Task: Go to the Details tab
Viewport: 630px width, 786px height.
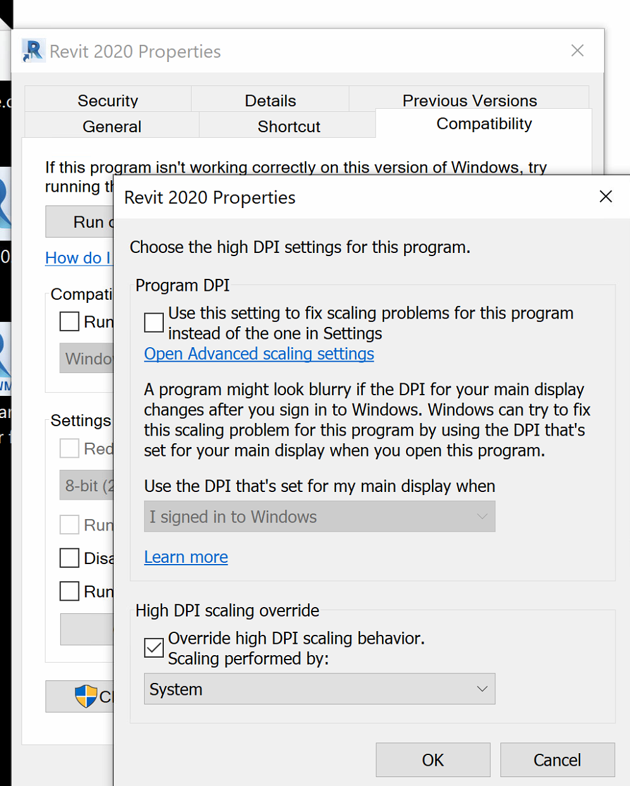Action: click(x=270, y=101)
